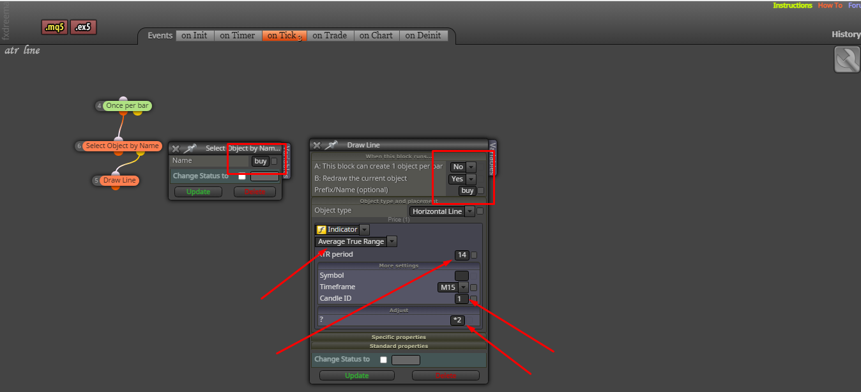Click the Candle ID field showing 1
Image resolution: width=861 pixels, height=392 pixels.
click(x=462, y=299)
